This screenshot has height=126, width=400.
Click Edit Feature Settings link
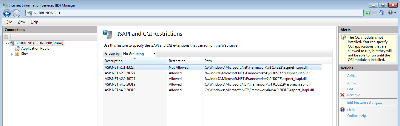(364, 103)
